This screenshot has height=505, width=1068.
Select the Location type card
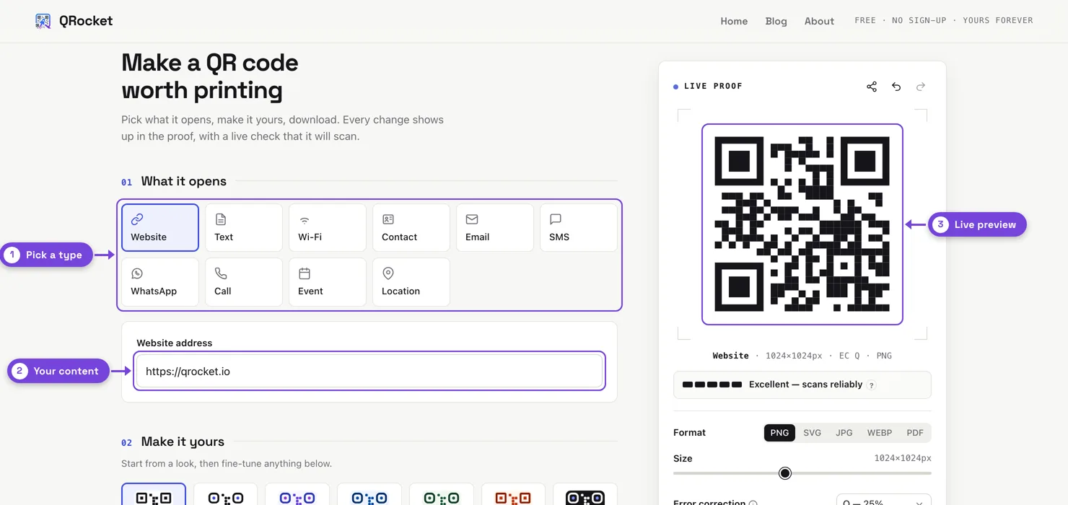tap(411, 282)
